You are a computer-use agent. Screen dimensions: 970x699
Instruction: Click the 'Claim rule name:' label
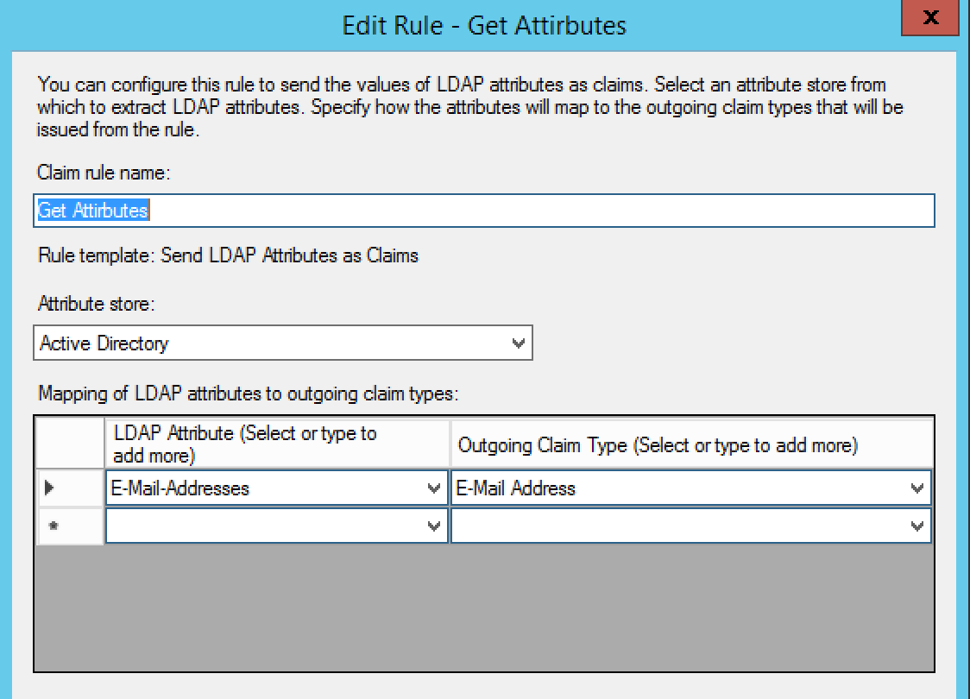pos(104,173)
